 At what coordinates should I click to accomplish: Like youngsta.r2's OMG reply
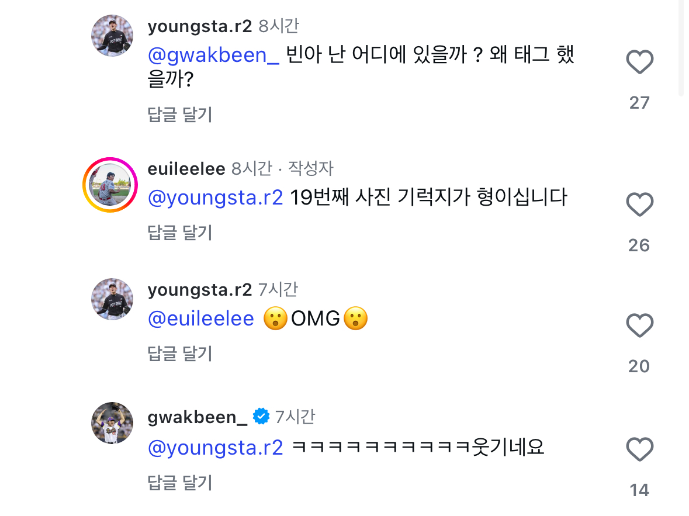pyautogui.click(x=639, y=325)
